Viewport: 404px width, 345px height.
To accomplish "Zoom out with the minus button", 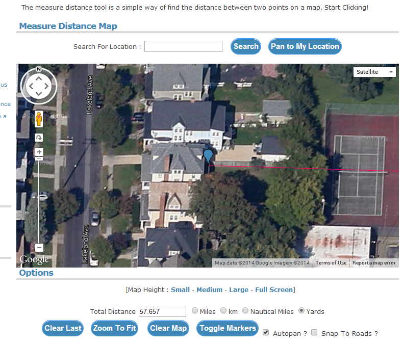I will [x=39, y=248].
